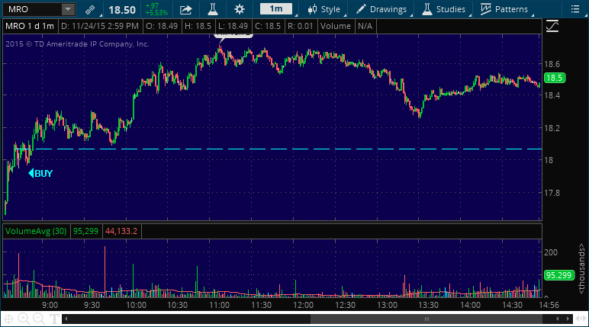Click the +.97 +5.53% change text

(x=156, y=10)
